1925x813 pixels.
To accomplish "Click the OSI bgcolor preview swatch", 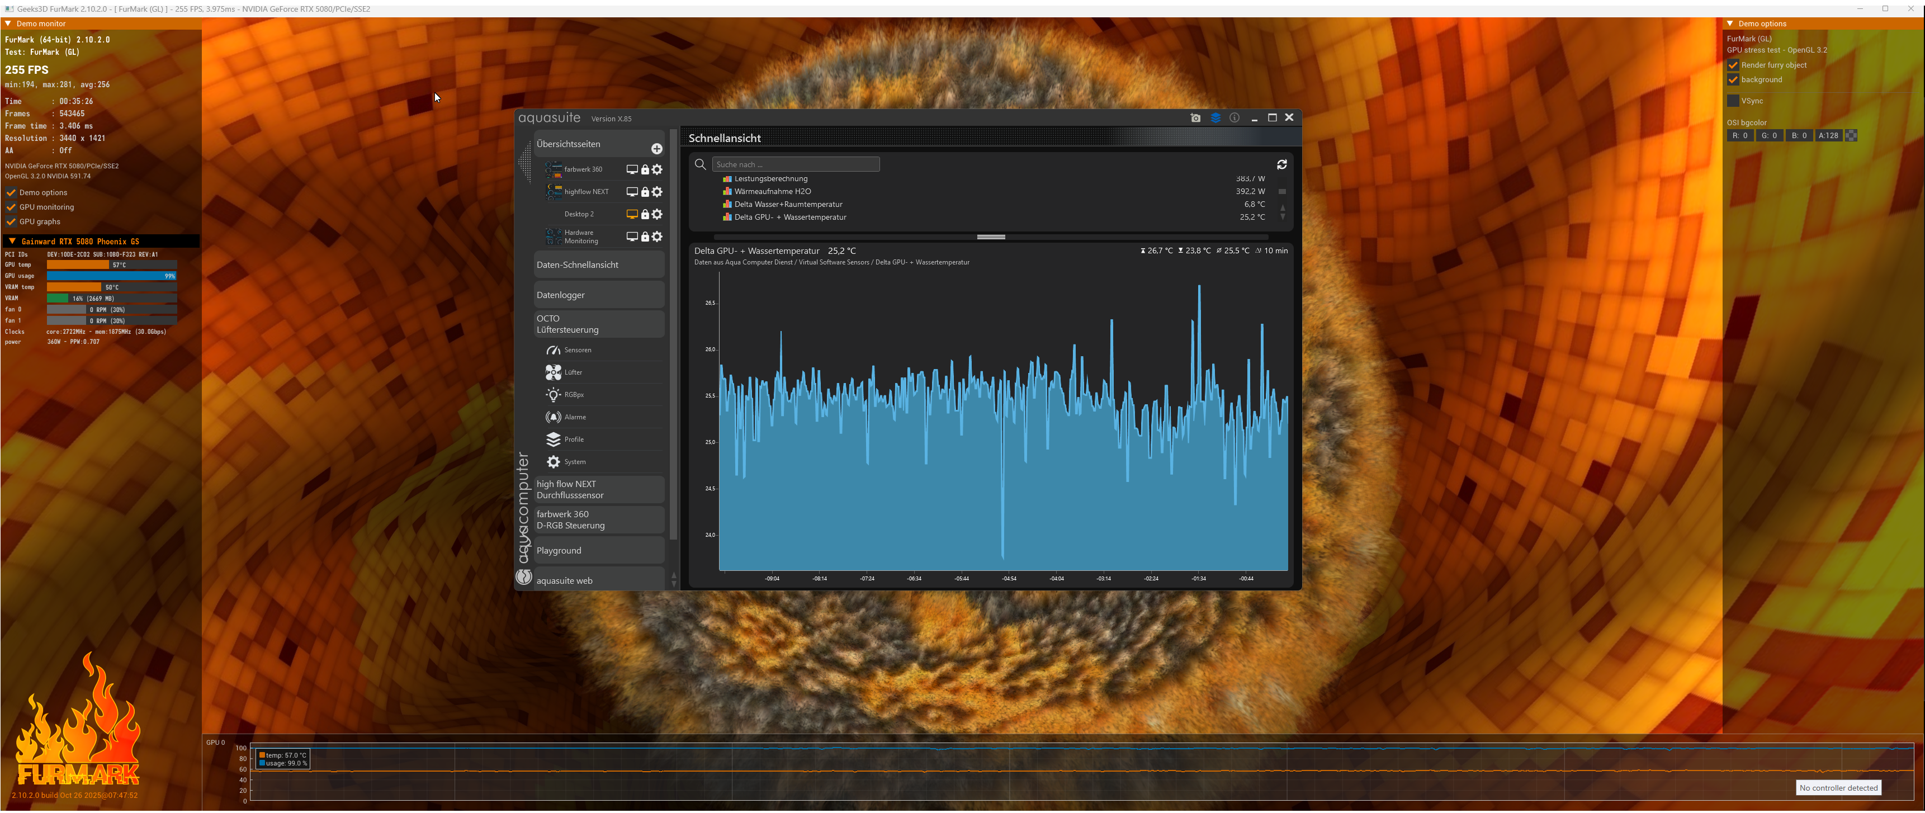I will (x=1851, y=136).
